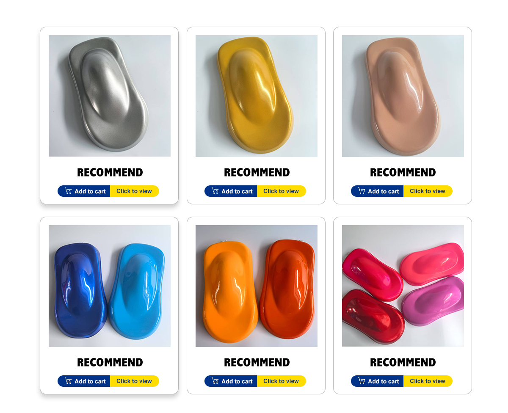Viewport: 508px width, 413px height.
Task: Click cart icon on yellow paint card
Action: point(215,191)
